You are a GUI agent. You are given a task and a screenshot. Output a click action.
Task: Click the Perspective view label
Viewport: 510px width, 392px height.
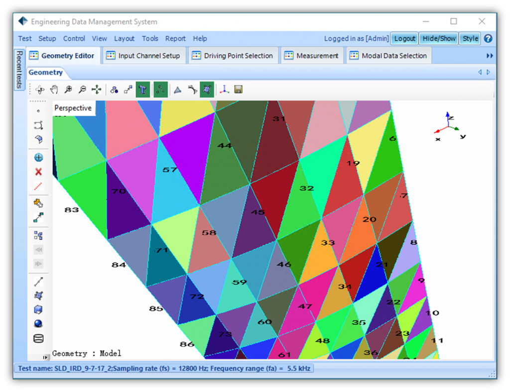73,108
